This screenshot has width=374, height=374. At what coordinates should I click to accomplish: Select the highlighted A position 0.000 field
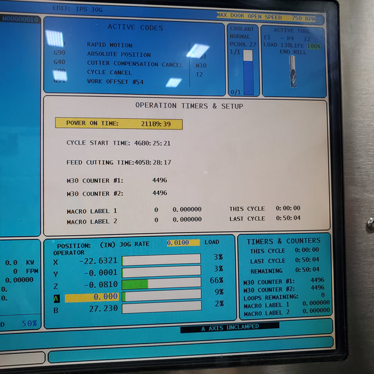(x=92, y=297)
